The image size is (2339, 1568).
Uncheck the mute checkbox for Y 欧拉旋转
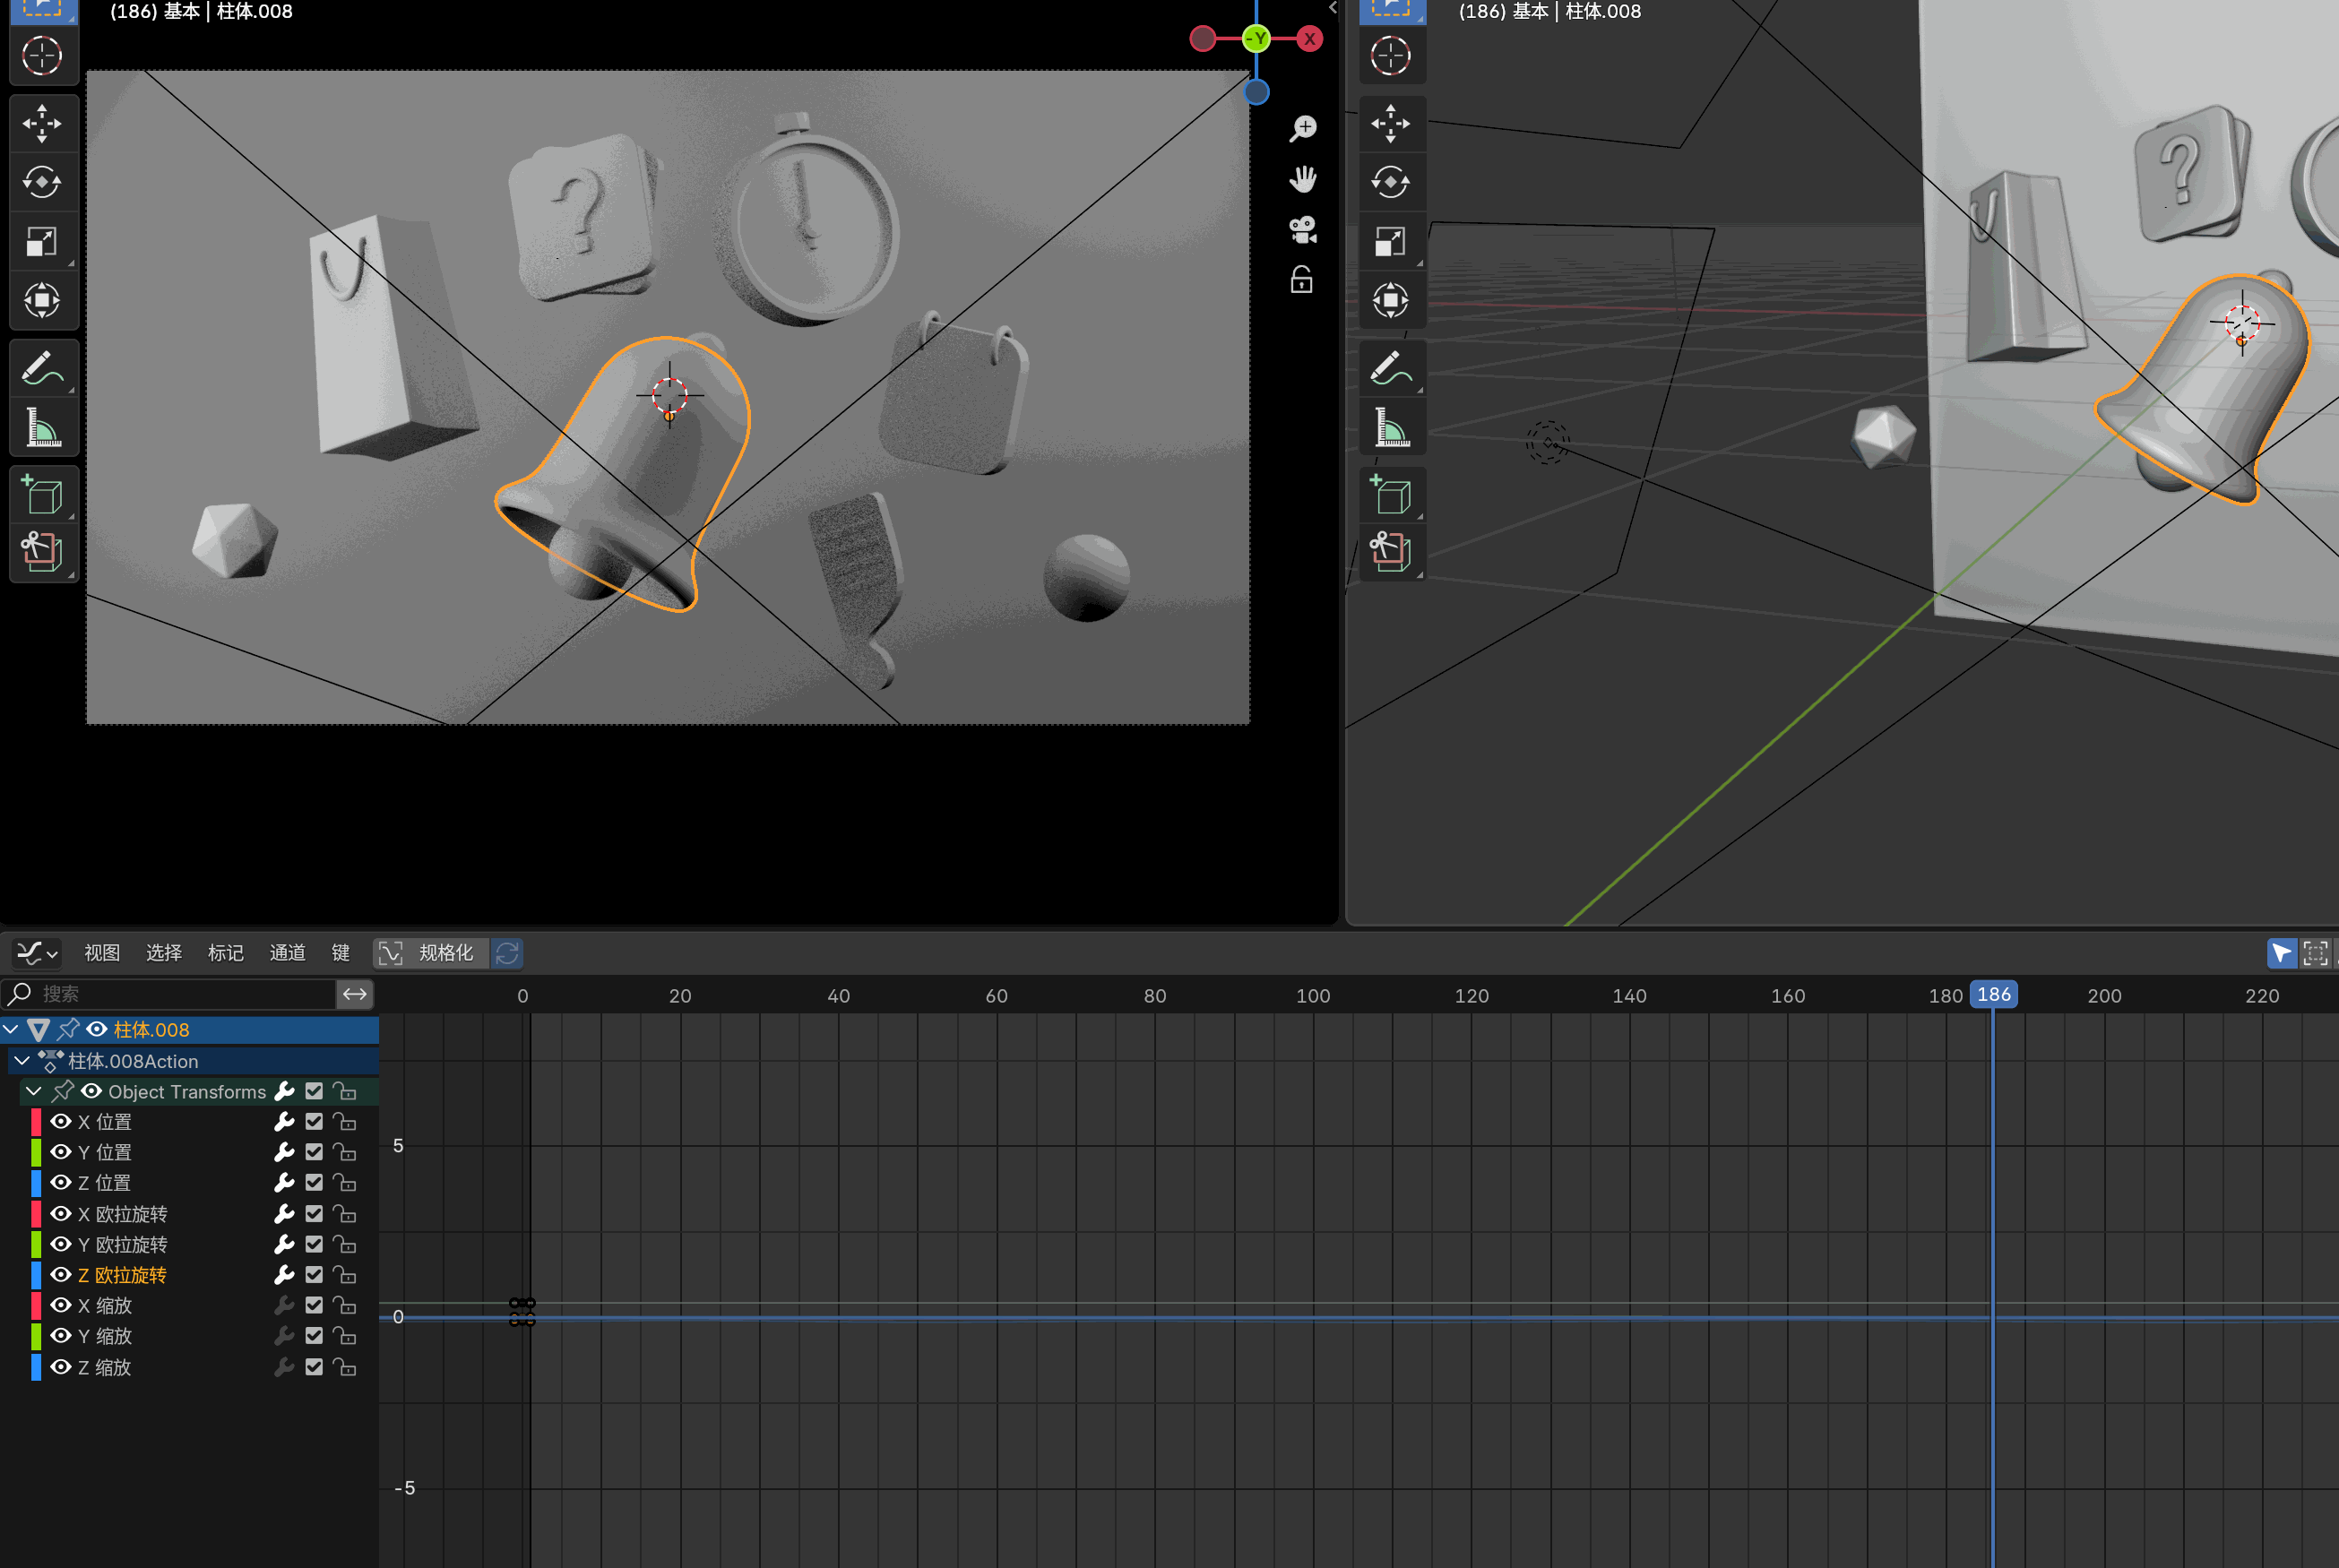(314, 1244)
